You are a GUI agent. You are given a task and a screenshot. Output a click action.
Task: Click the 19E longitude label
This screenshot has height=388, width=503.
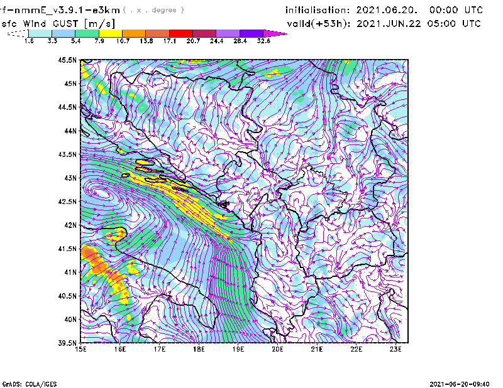pyautogui.click(x=238, y=349)
